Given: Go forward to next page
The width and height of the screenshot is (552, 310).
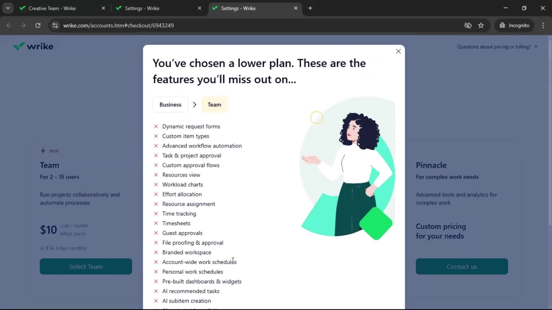Looking at the screenshot, I should pos(23,25).
